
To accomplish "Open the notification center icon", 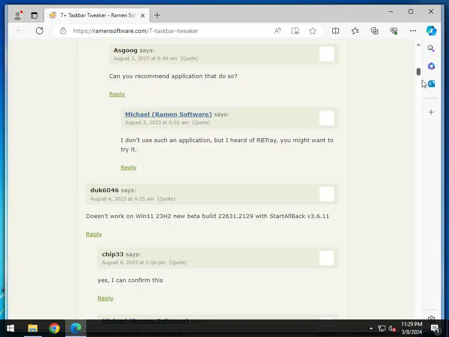I will tap(435, 328).
